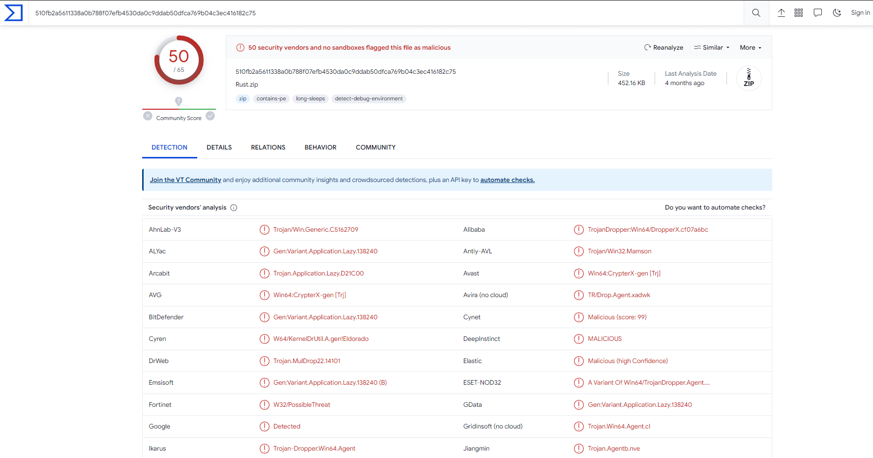The height and width of the screenshot is (458, 873).
Task: Click the Avast detection alert icon
Action: [x=579, y=274]
